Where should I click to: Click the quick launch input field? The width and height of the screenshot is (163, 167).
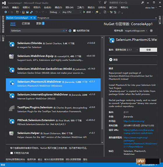tap(125, 3)
